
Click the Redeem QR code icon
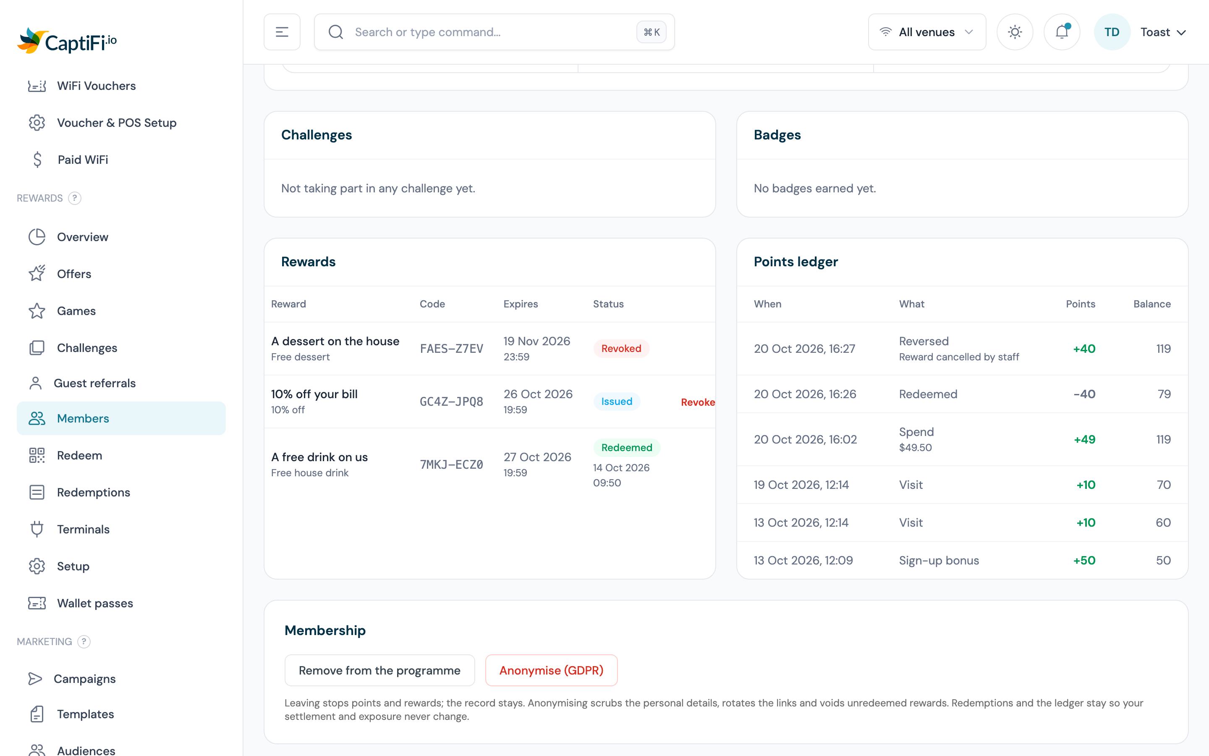click(x=37, y=456)
